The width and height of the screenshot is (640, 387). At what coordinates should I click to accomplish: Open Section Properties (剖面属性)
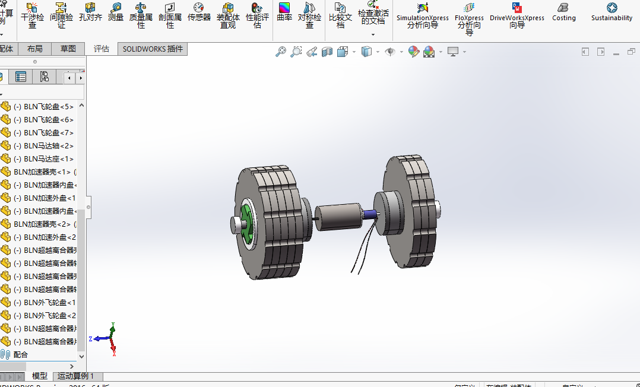[170, 15]
